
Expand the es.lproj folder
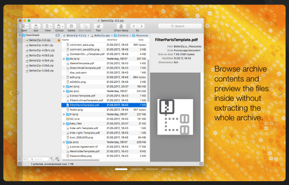tap(64, 91)
